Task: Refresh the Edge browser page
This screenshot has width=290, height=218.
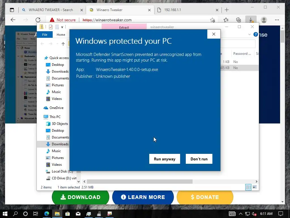Action: pyautogui.click(x=38, y=20)
